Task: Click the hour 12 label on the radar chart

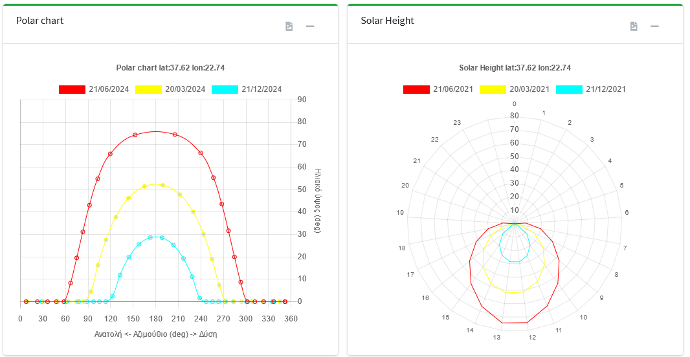Action: (532, 338)
